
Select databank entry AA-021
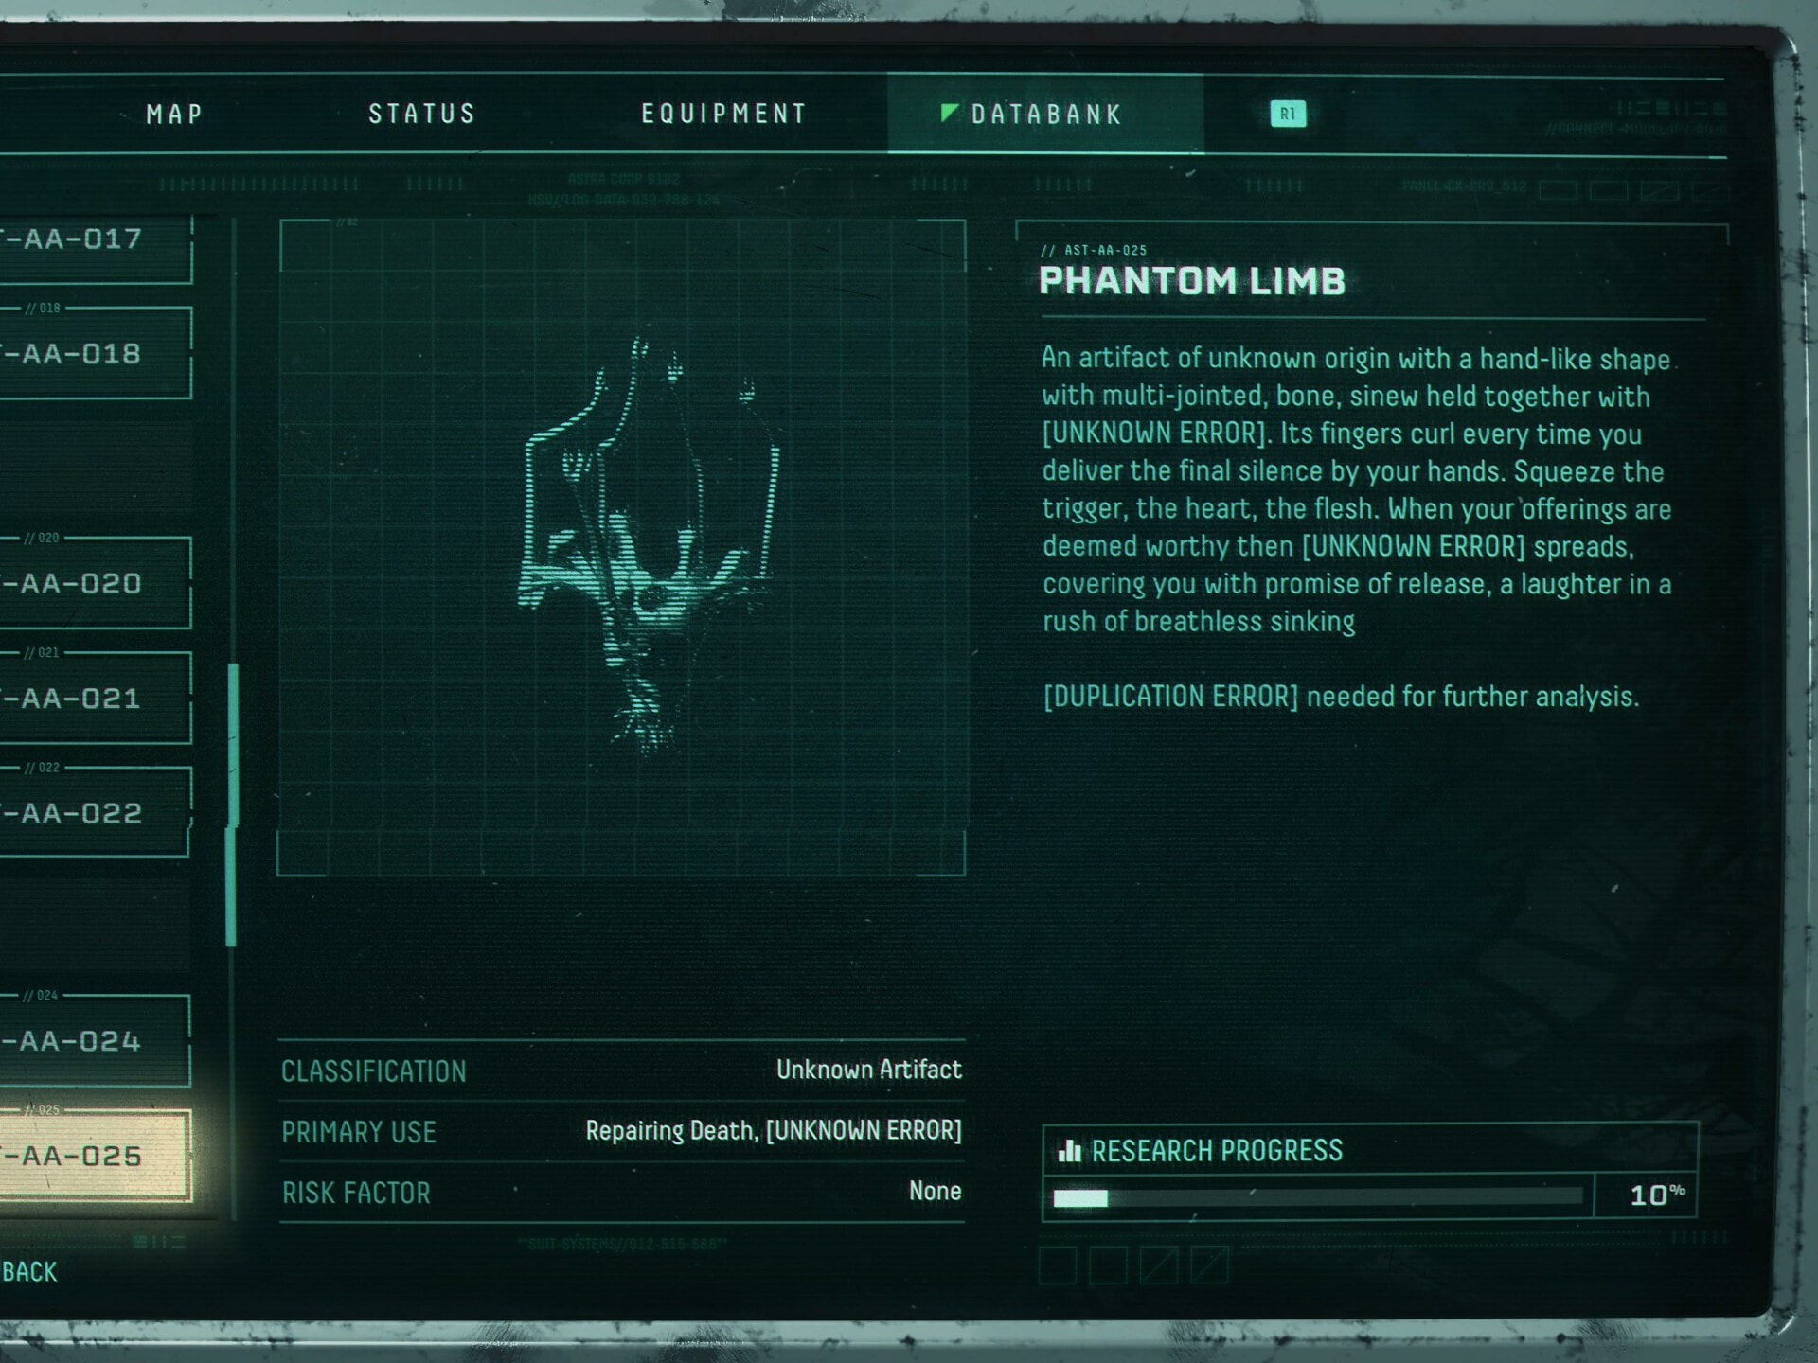coord(95,698)
